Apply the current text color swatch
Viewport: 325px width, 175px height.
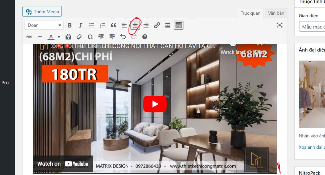pos(51,37)
